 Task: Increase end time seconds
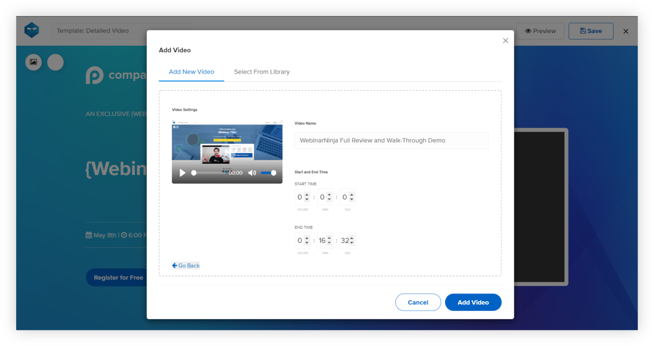[352, 238]
